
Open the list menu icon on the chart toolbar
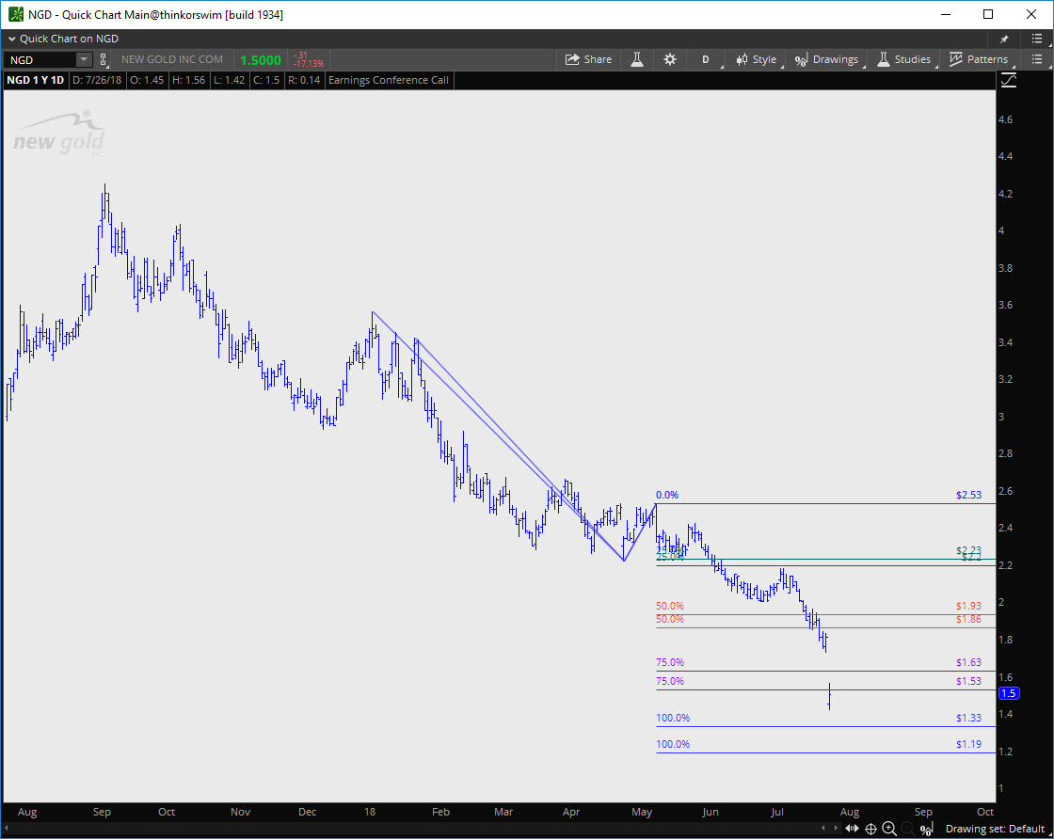click(x=1036, y=59)
